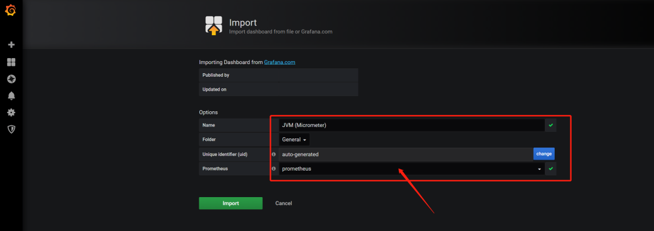The width and height of the screenshot is (654, 231).
Task: Click the Name label
Action: (208, 125)
